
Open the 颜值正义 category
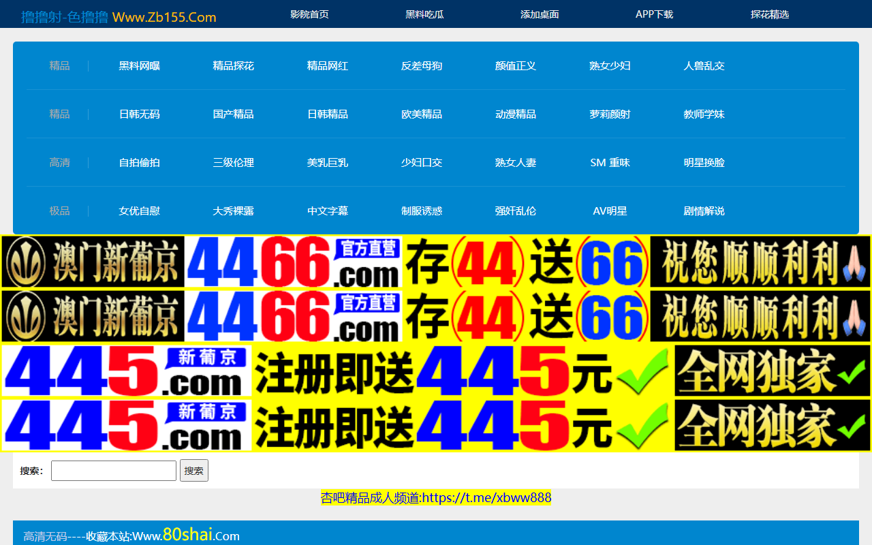516,66
